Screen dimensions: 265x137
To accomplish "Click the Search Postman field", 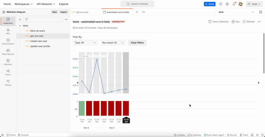I will click(x=137, y=4).
